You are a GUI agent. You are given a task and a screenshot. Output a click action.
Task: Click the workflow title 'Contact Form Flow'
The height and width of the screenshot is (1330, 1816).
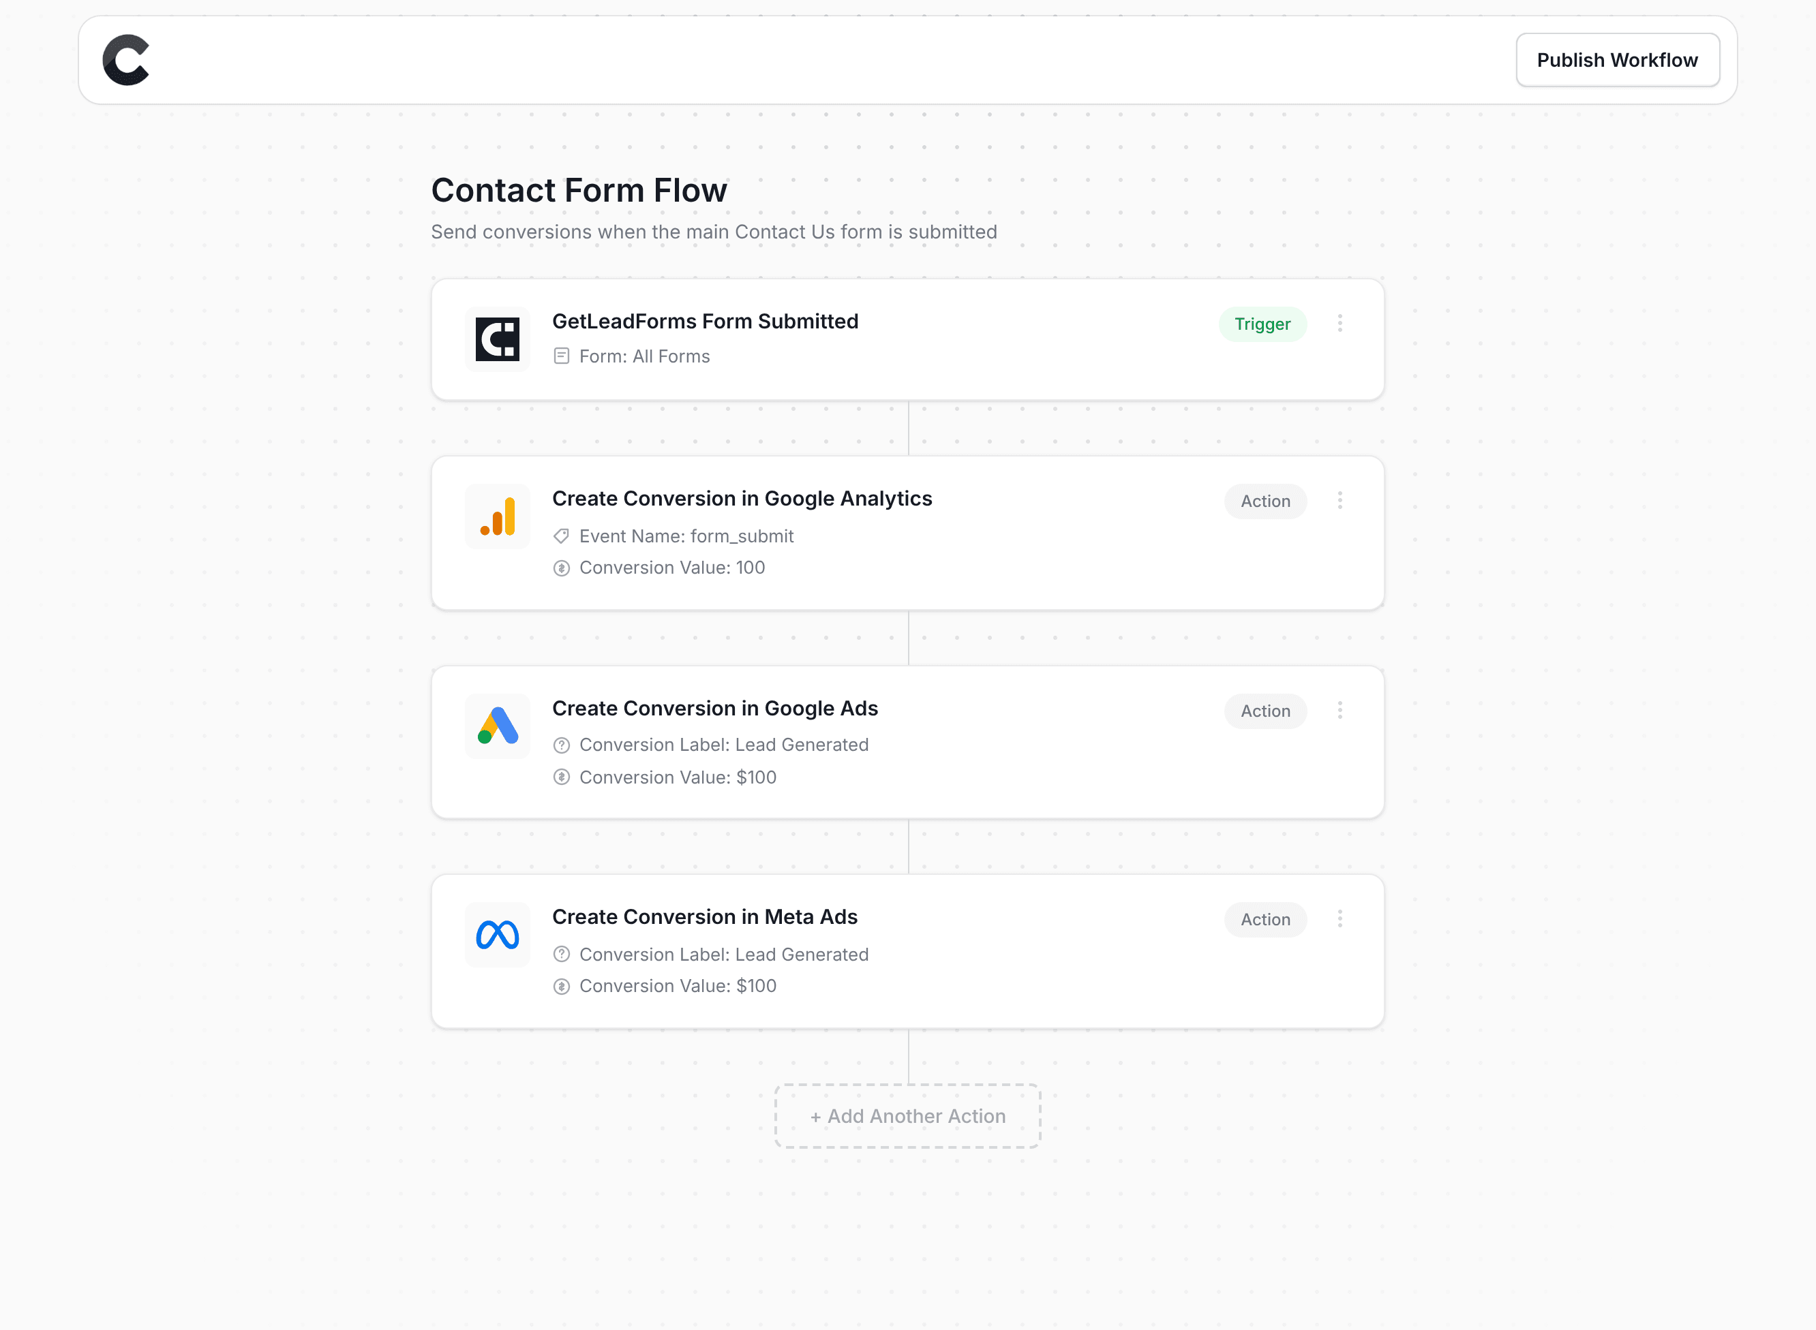pos(578,190)
